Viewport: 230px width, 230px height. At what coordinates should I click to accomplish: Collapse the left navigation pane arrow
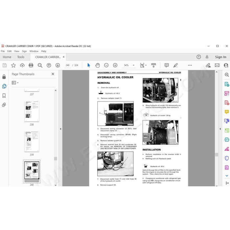pyautogui.click(x=60, y=129)
